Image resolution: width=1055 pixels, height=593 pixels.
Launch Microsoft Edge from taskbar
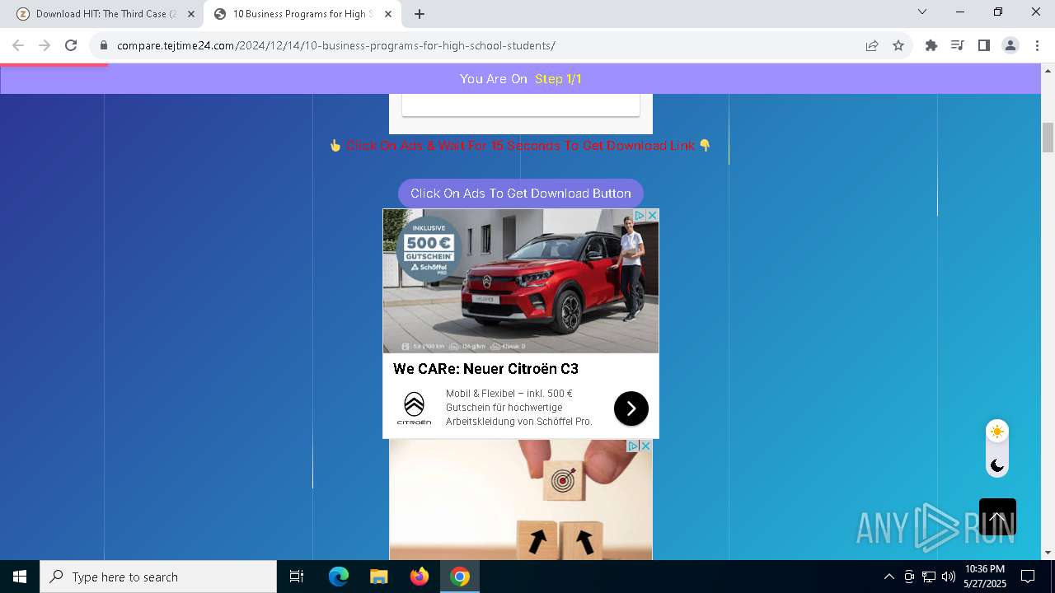tap(339, 577)
